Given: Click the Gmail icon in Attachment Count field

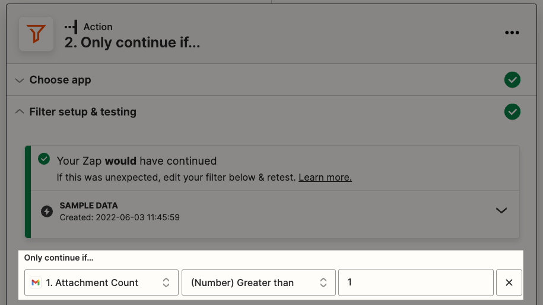Looking at the screenshot, I should pyautogui.click(x=36, y=282).
